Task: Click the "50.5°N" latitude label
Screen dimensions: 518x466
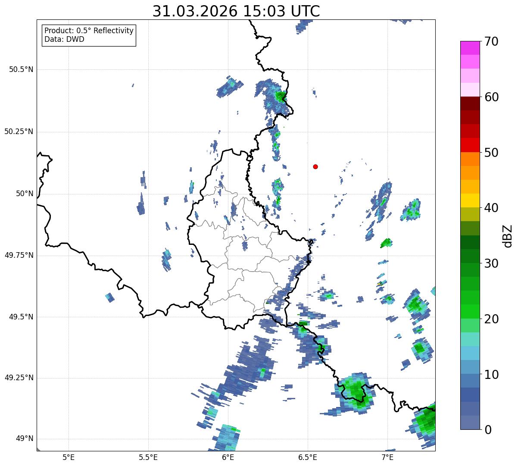Action: [21, 69]
